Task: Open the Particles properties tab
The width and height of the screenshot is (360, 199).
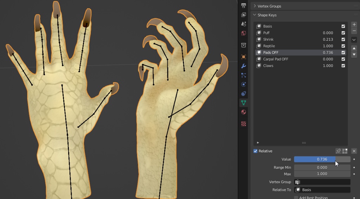Action: click(244, 75)
